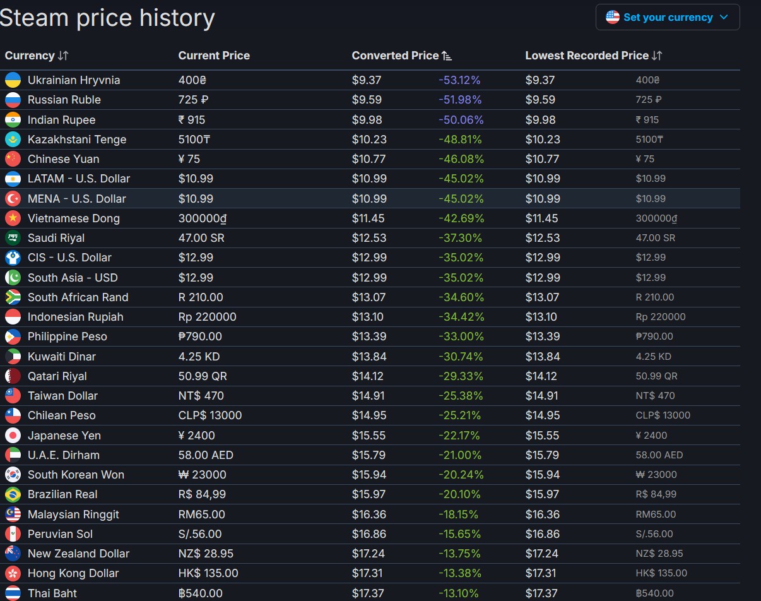Click the Chinese Yuan flag icon
761x601 pixels.
coord(13,159)
